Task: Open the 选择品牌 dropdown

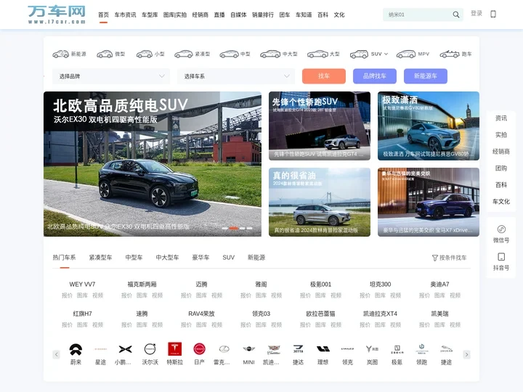Action: 111,76
